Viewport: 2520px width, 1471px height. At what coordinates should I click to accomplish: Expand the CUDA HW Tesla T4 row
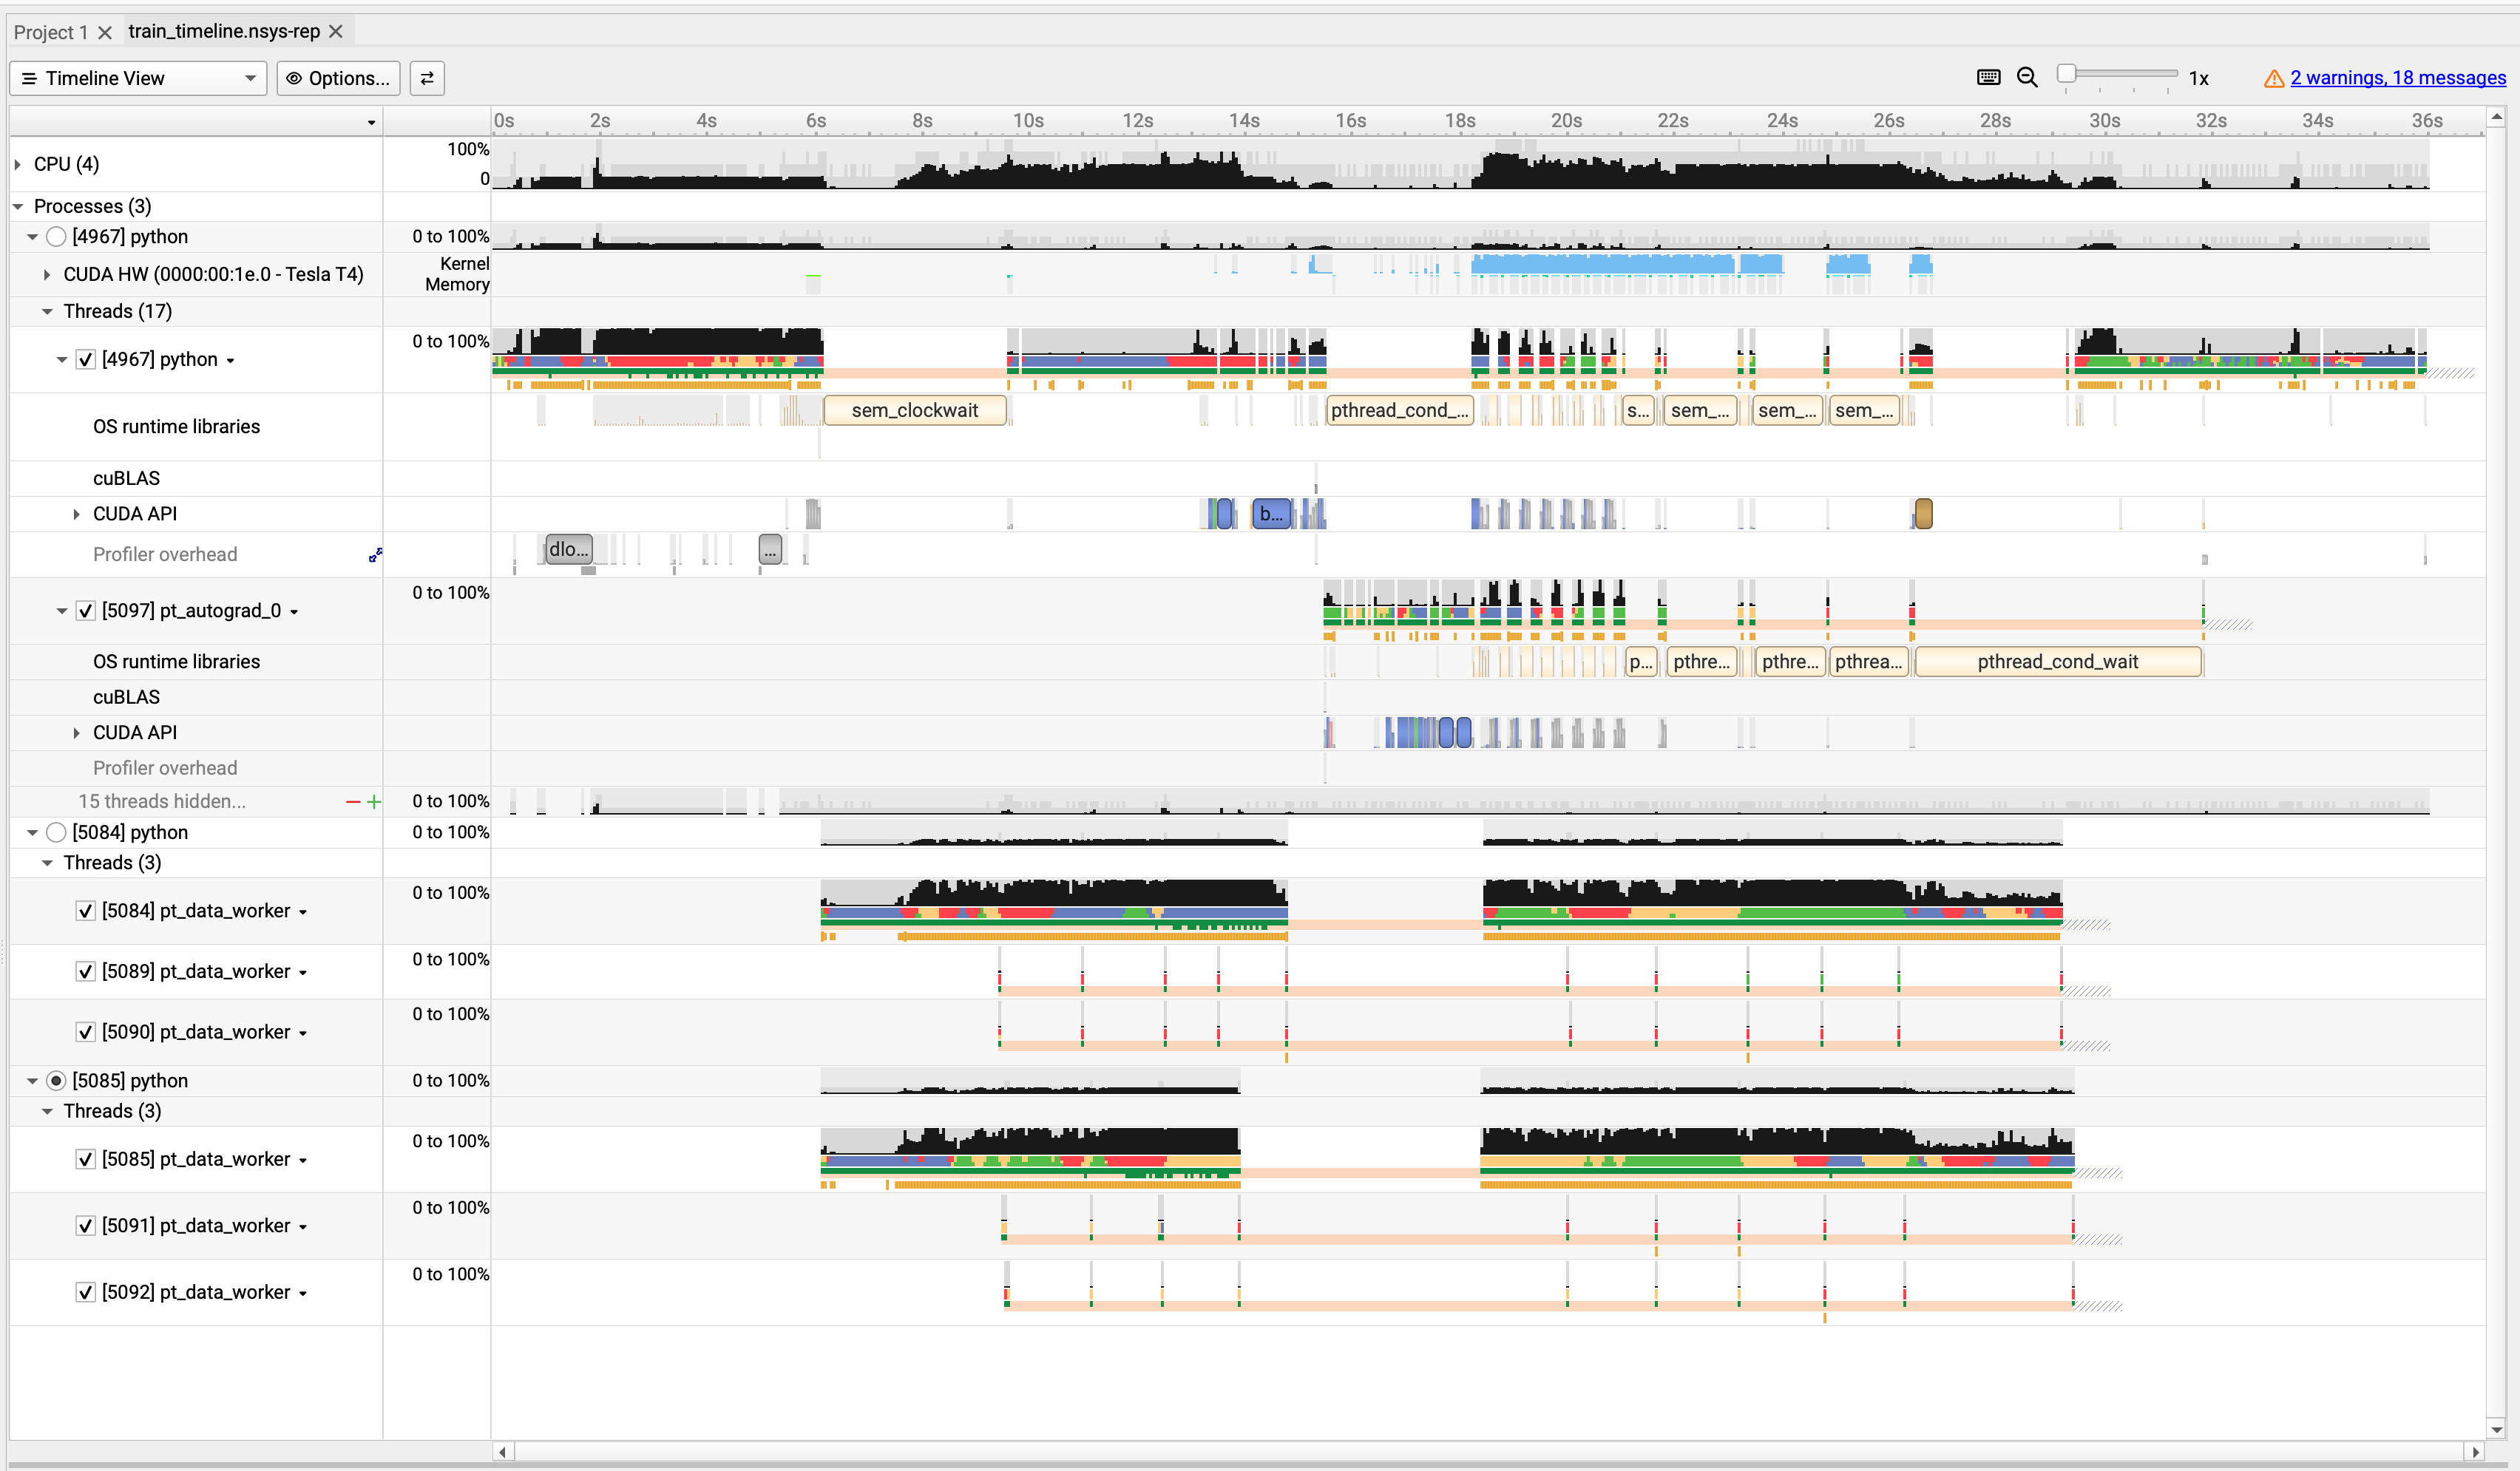[47, 274]
